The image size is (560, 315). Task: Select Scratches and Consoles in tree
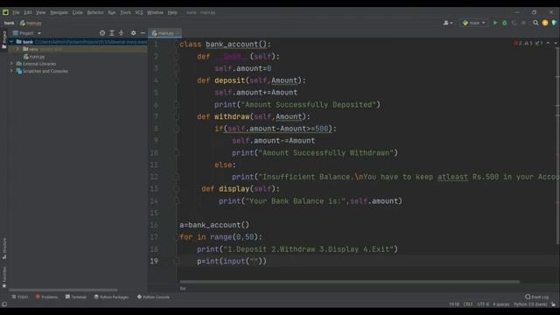[42, 71]
